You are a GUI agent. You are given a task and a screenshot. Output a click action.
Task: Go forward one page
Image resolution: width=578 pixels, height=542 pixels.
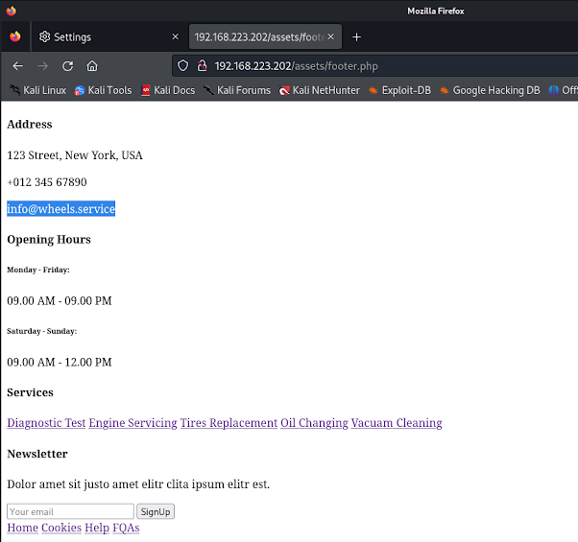pyautogui.click(x=43, y=66)
